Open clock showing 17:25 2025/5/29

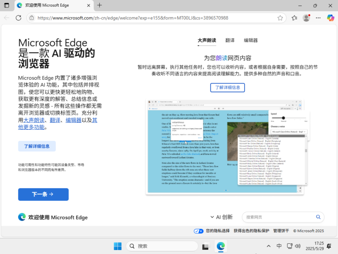(315, 246)
